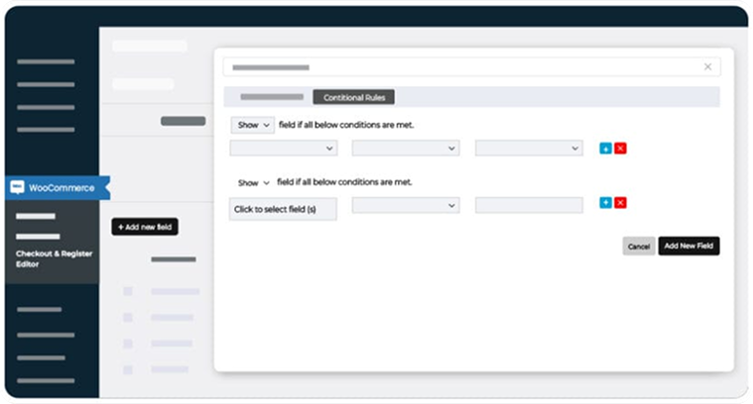Tick the first checkbox in the background field list

coord(128,291)
